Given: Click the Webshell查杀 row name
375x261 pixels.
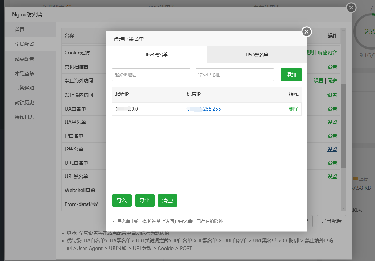Looking at the screenshot, I should 80,190.
